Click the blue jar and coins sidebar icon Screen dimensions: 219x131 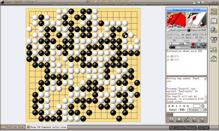point(214,30)
